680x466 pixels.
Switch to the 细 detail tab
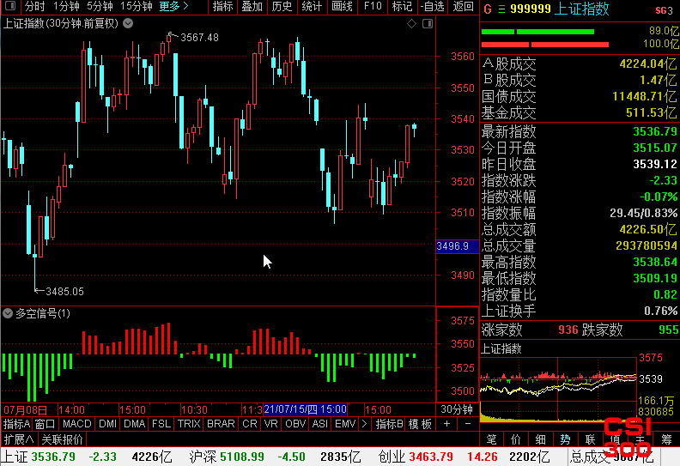pyautogui.click(x=540, y=439)
